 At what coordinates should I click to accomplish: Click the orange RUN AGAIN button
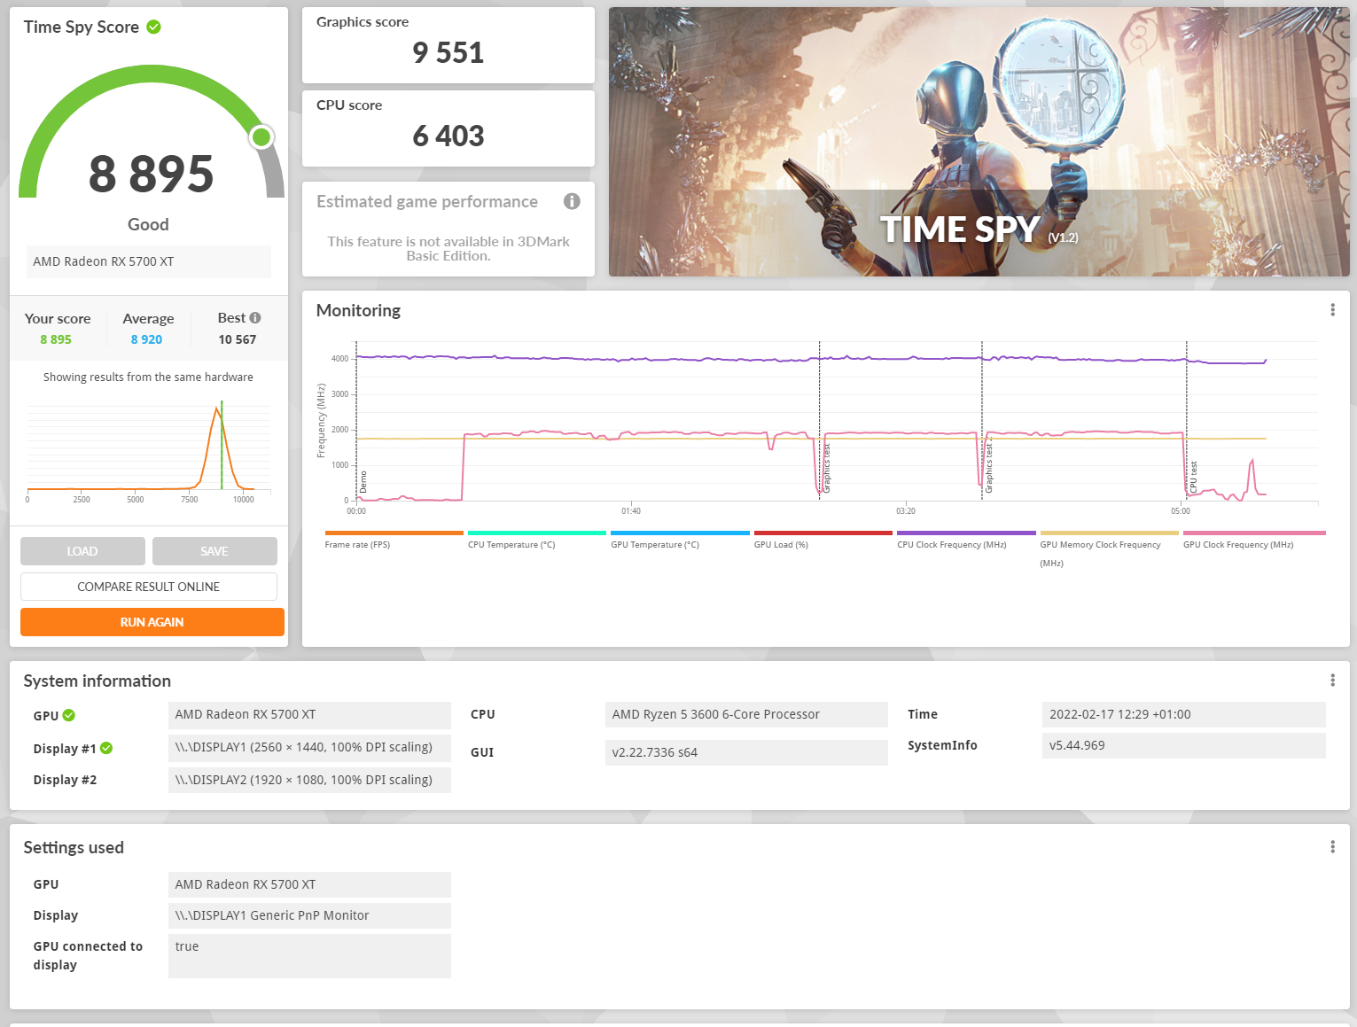(x=152, y=622)
